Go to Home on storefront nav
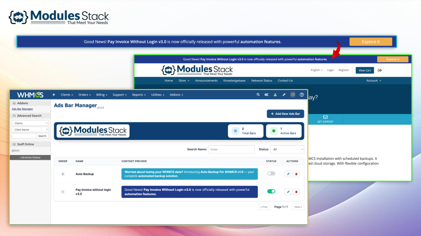This screenshot has width=421, height=236. 168,81
